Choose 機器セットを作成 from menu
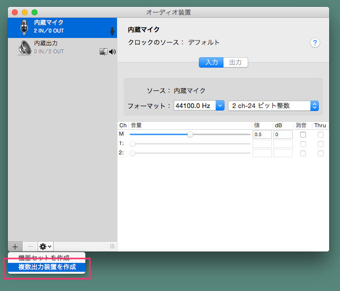 (46, 257)
